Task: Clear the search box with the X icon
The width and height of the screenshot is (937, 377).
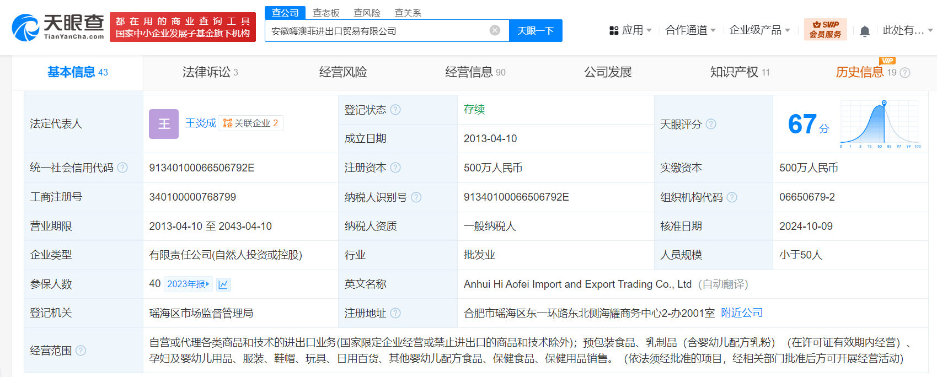Action: [x=495, y=30]
